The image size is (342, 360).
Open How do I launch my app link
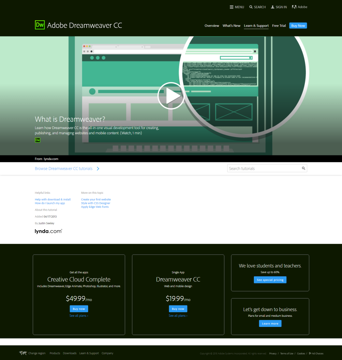pyautogui.click(x=50, y=203)
